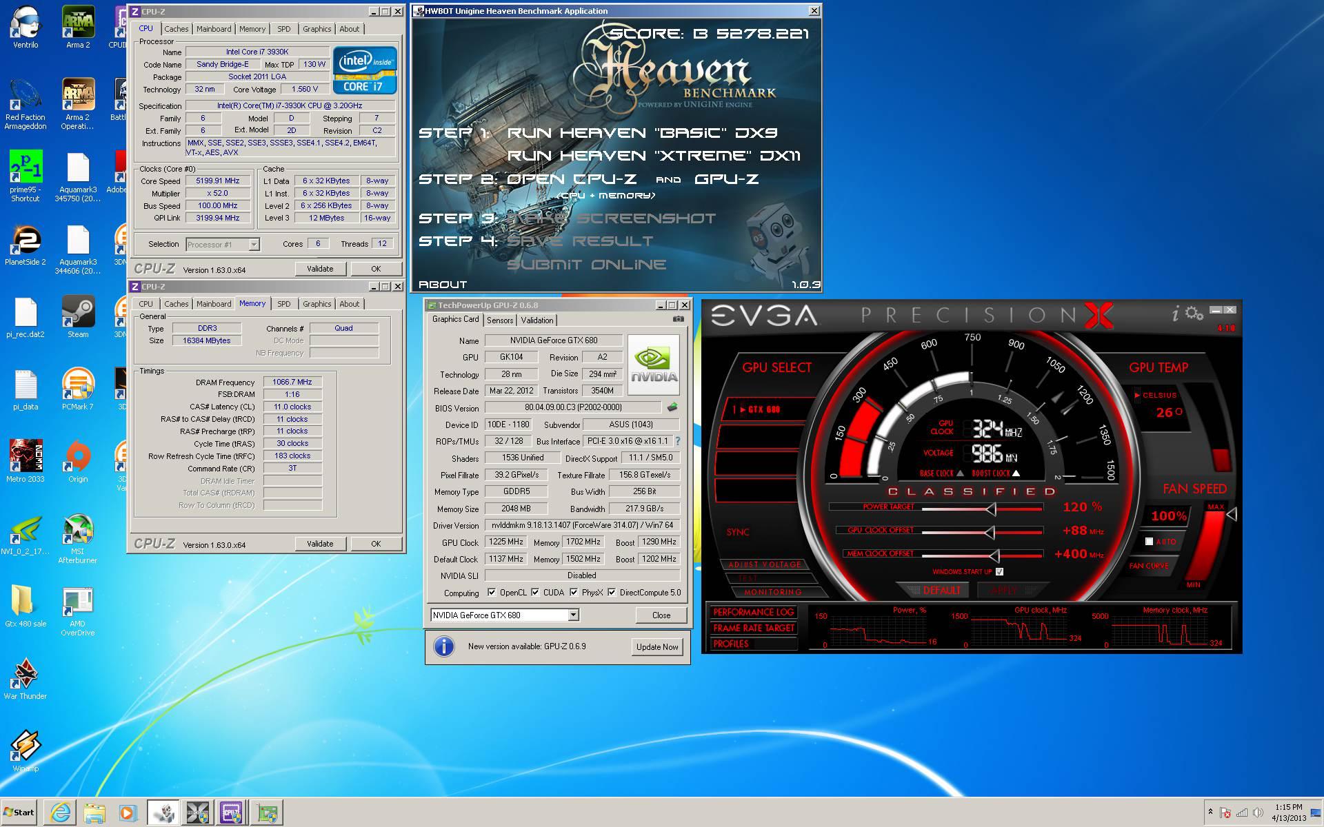1324x827 pixels.
Task: Open EVGA Precision settings gear icon
Action: point(1194,314)
